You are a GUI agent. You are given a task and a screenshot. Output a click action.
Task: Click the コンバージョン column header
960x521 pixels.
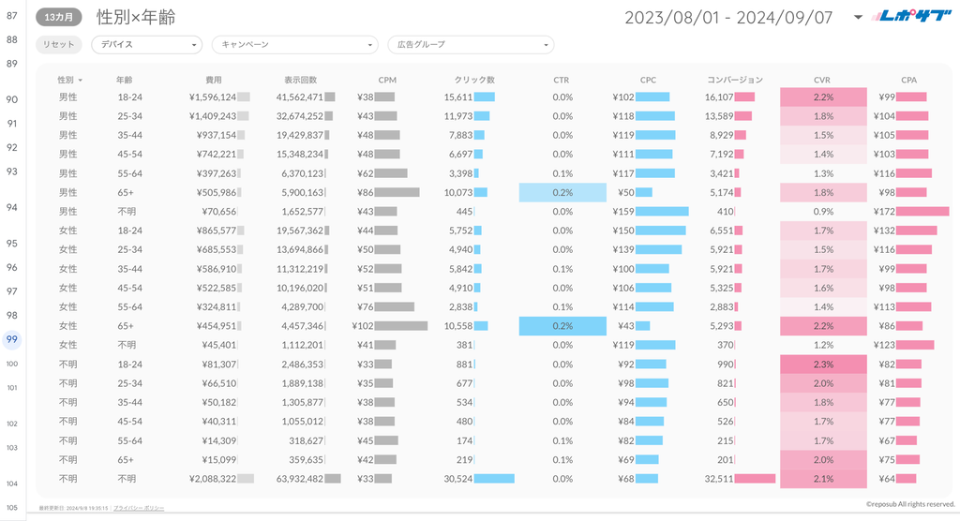(x=735, y=80)
